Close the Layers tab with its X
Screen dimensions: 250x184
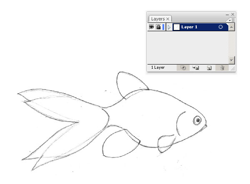point(168,19)
